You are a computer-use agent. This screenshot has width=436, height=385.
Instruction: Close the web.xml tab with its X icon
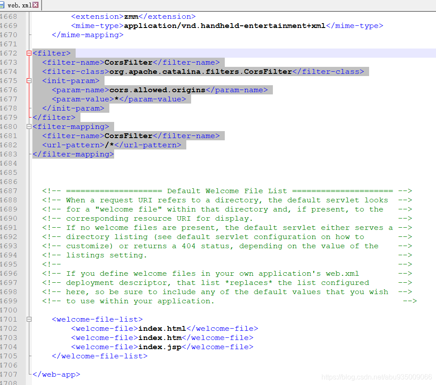(x=35, y=5)
